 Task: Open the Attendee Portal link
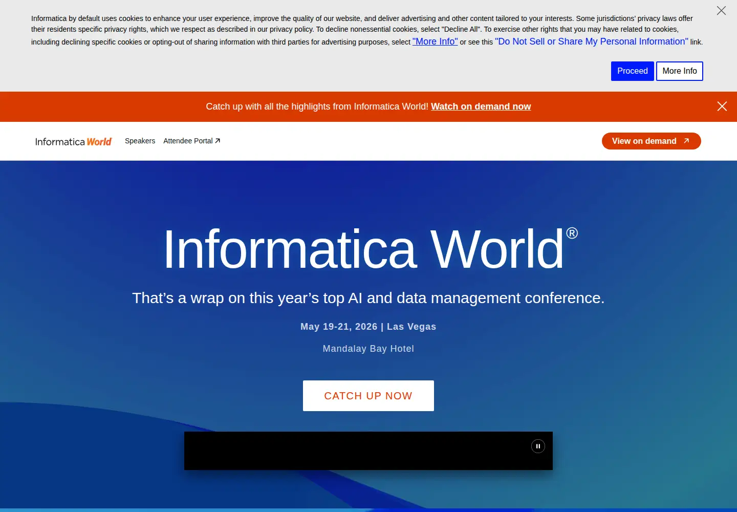click(191, 141)
